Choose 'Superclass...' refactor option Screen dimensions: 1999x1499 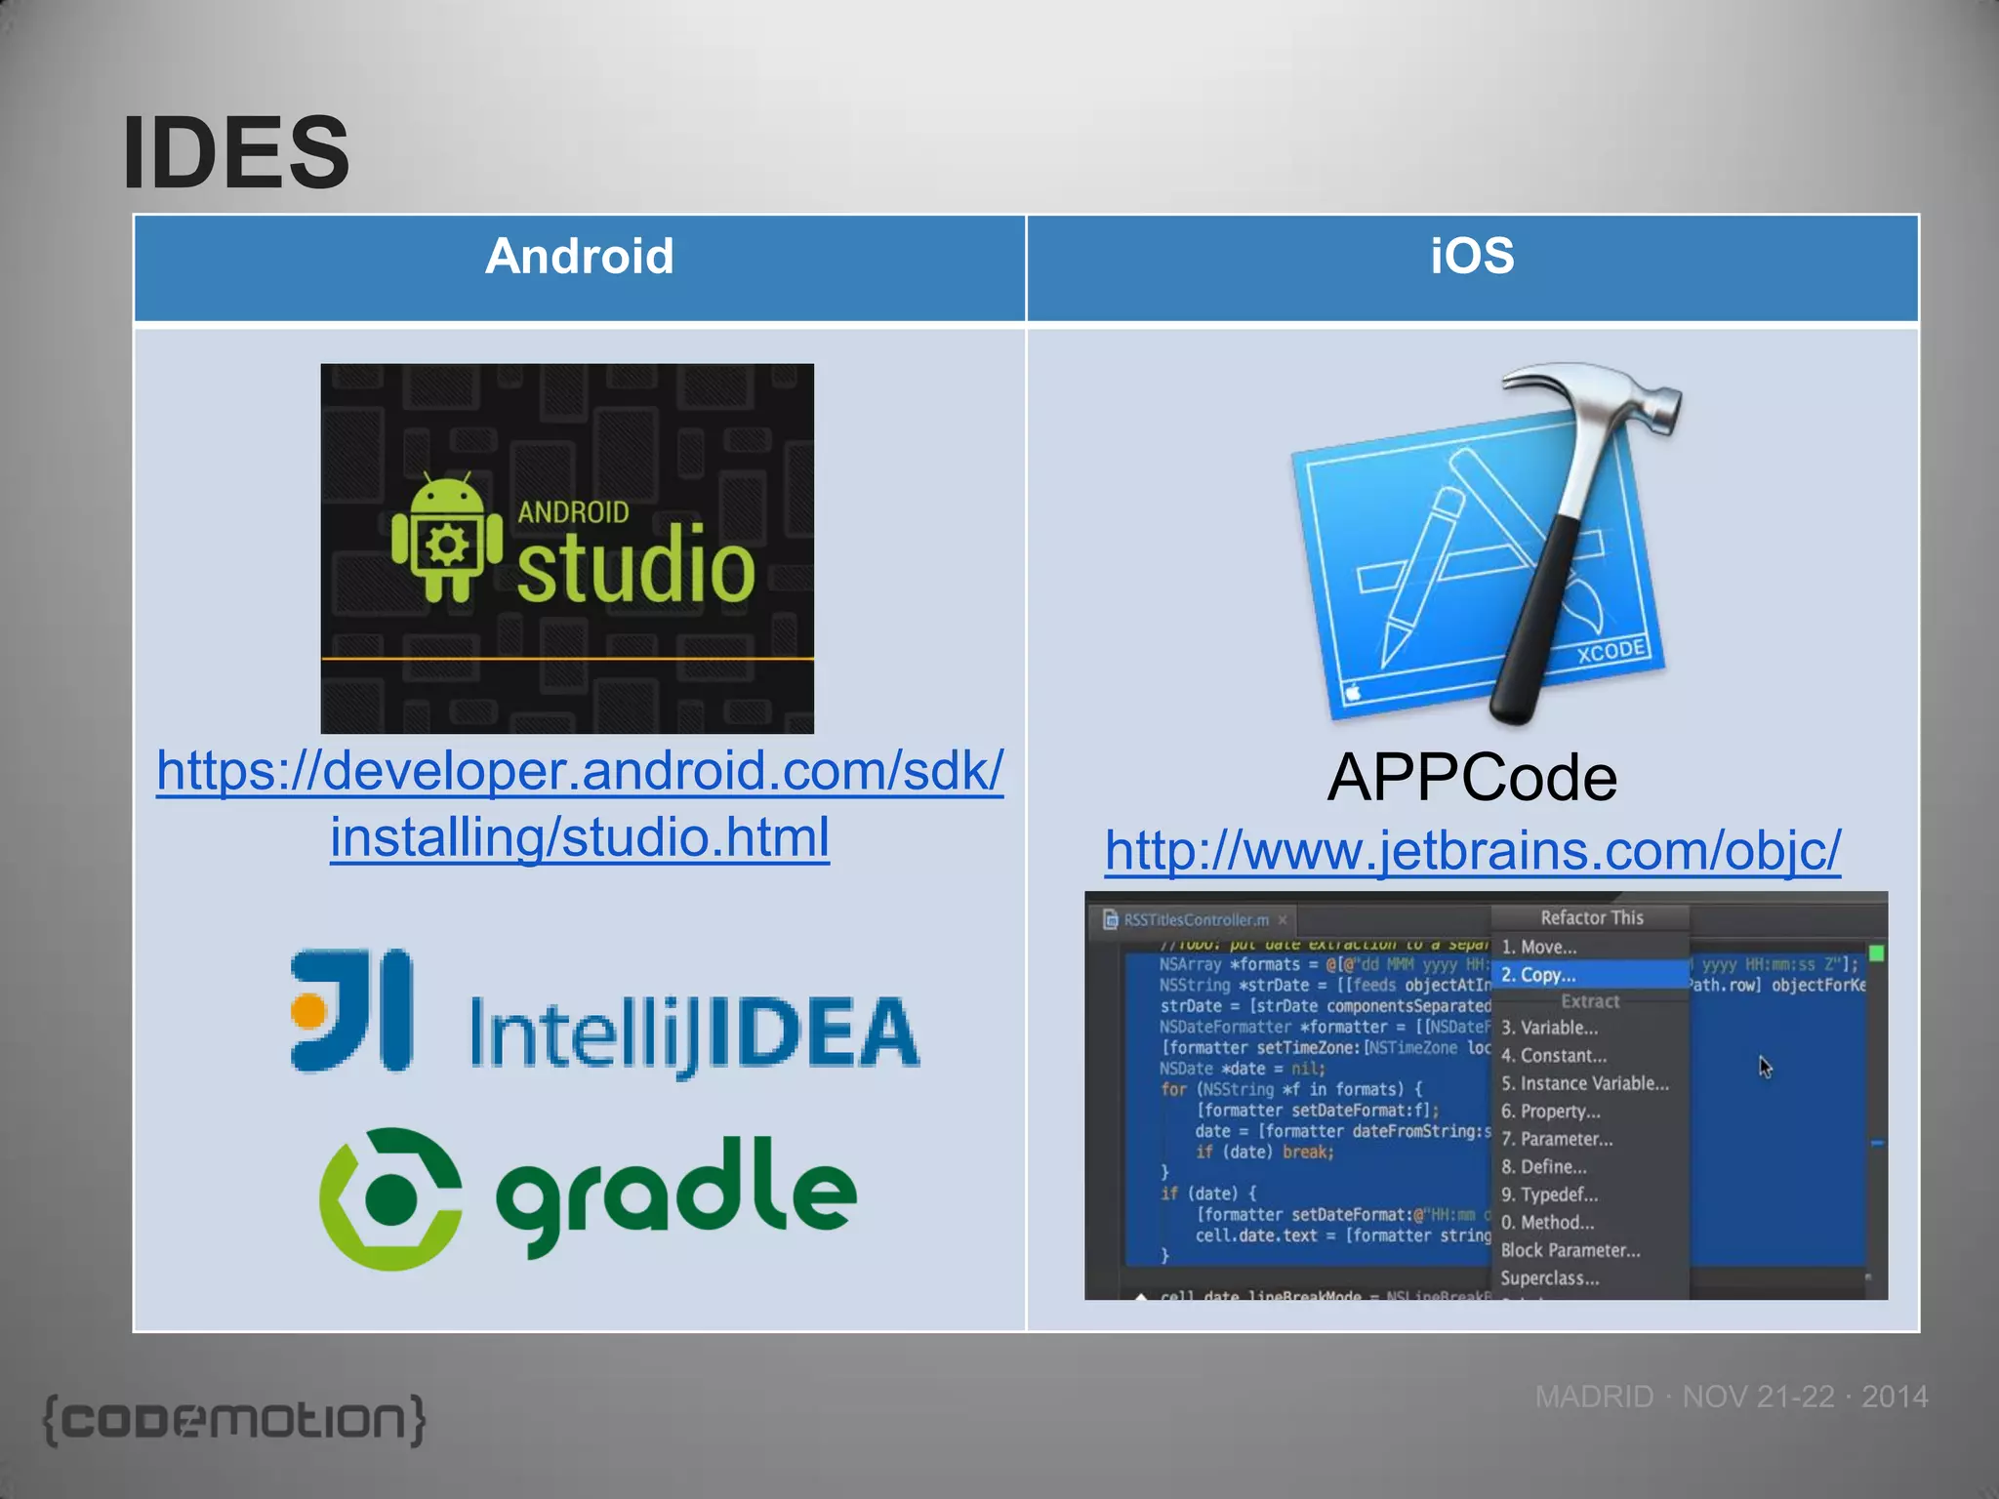click(x=1590, y=1277)
